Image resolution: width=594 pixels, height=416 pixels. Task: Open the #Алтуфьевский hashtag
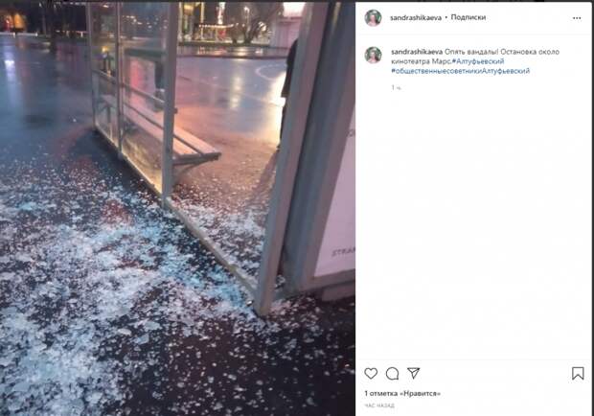pos(478,61)
